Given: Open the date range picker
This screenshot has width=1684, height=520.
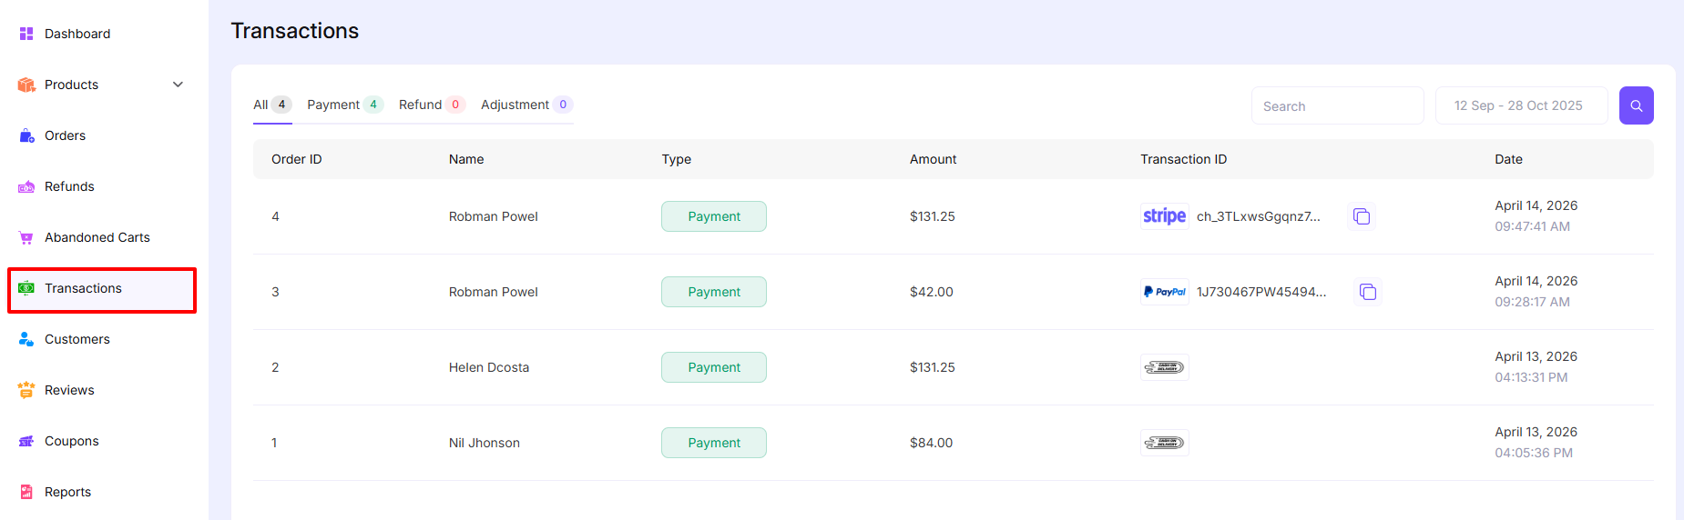Looking at the screenshot, I should pyautogui.click(x=1520, y=105).
